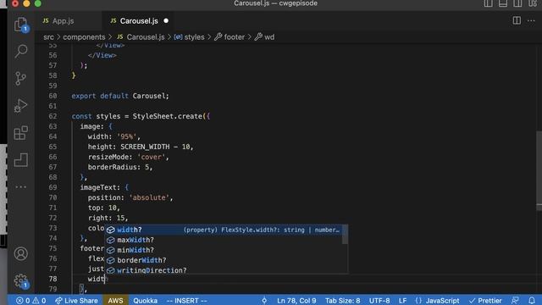The height and width of the screenshot is (305, 542).
Task: Choose maxWidth? autocomplete suggestion
Action: (224, 240)
